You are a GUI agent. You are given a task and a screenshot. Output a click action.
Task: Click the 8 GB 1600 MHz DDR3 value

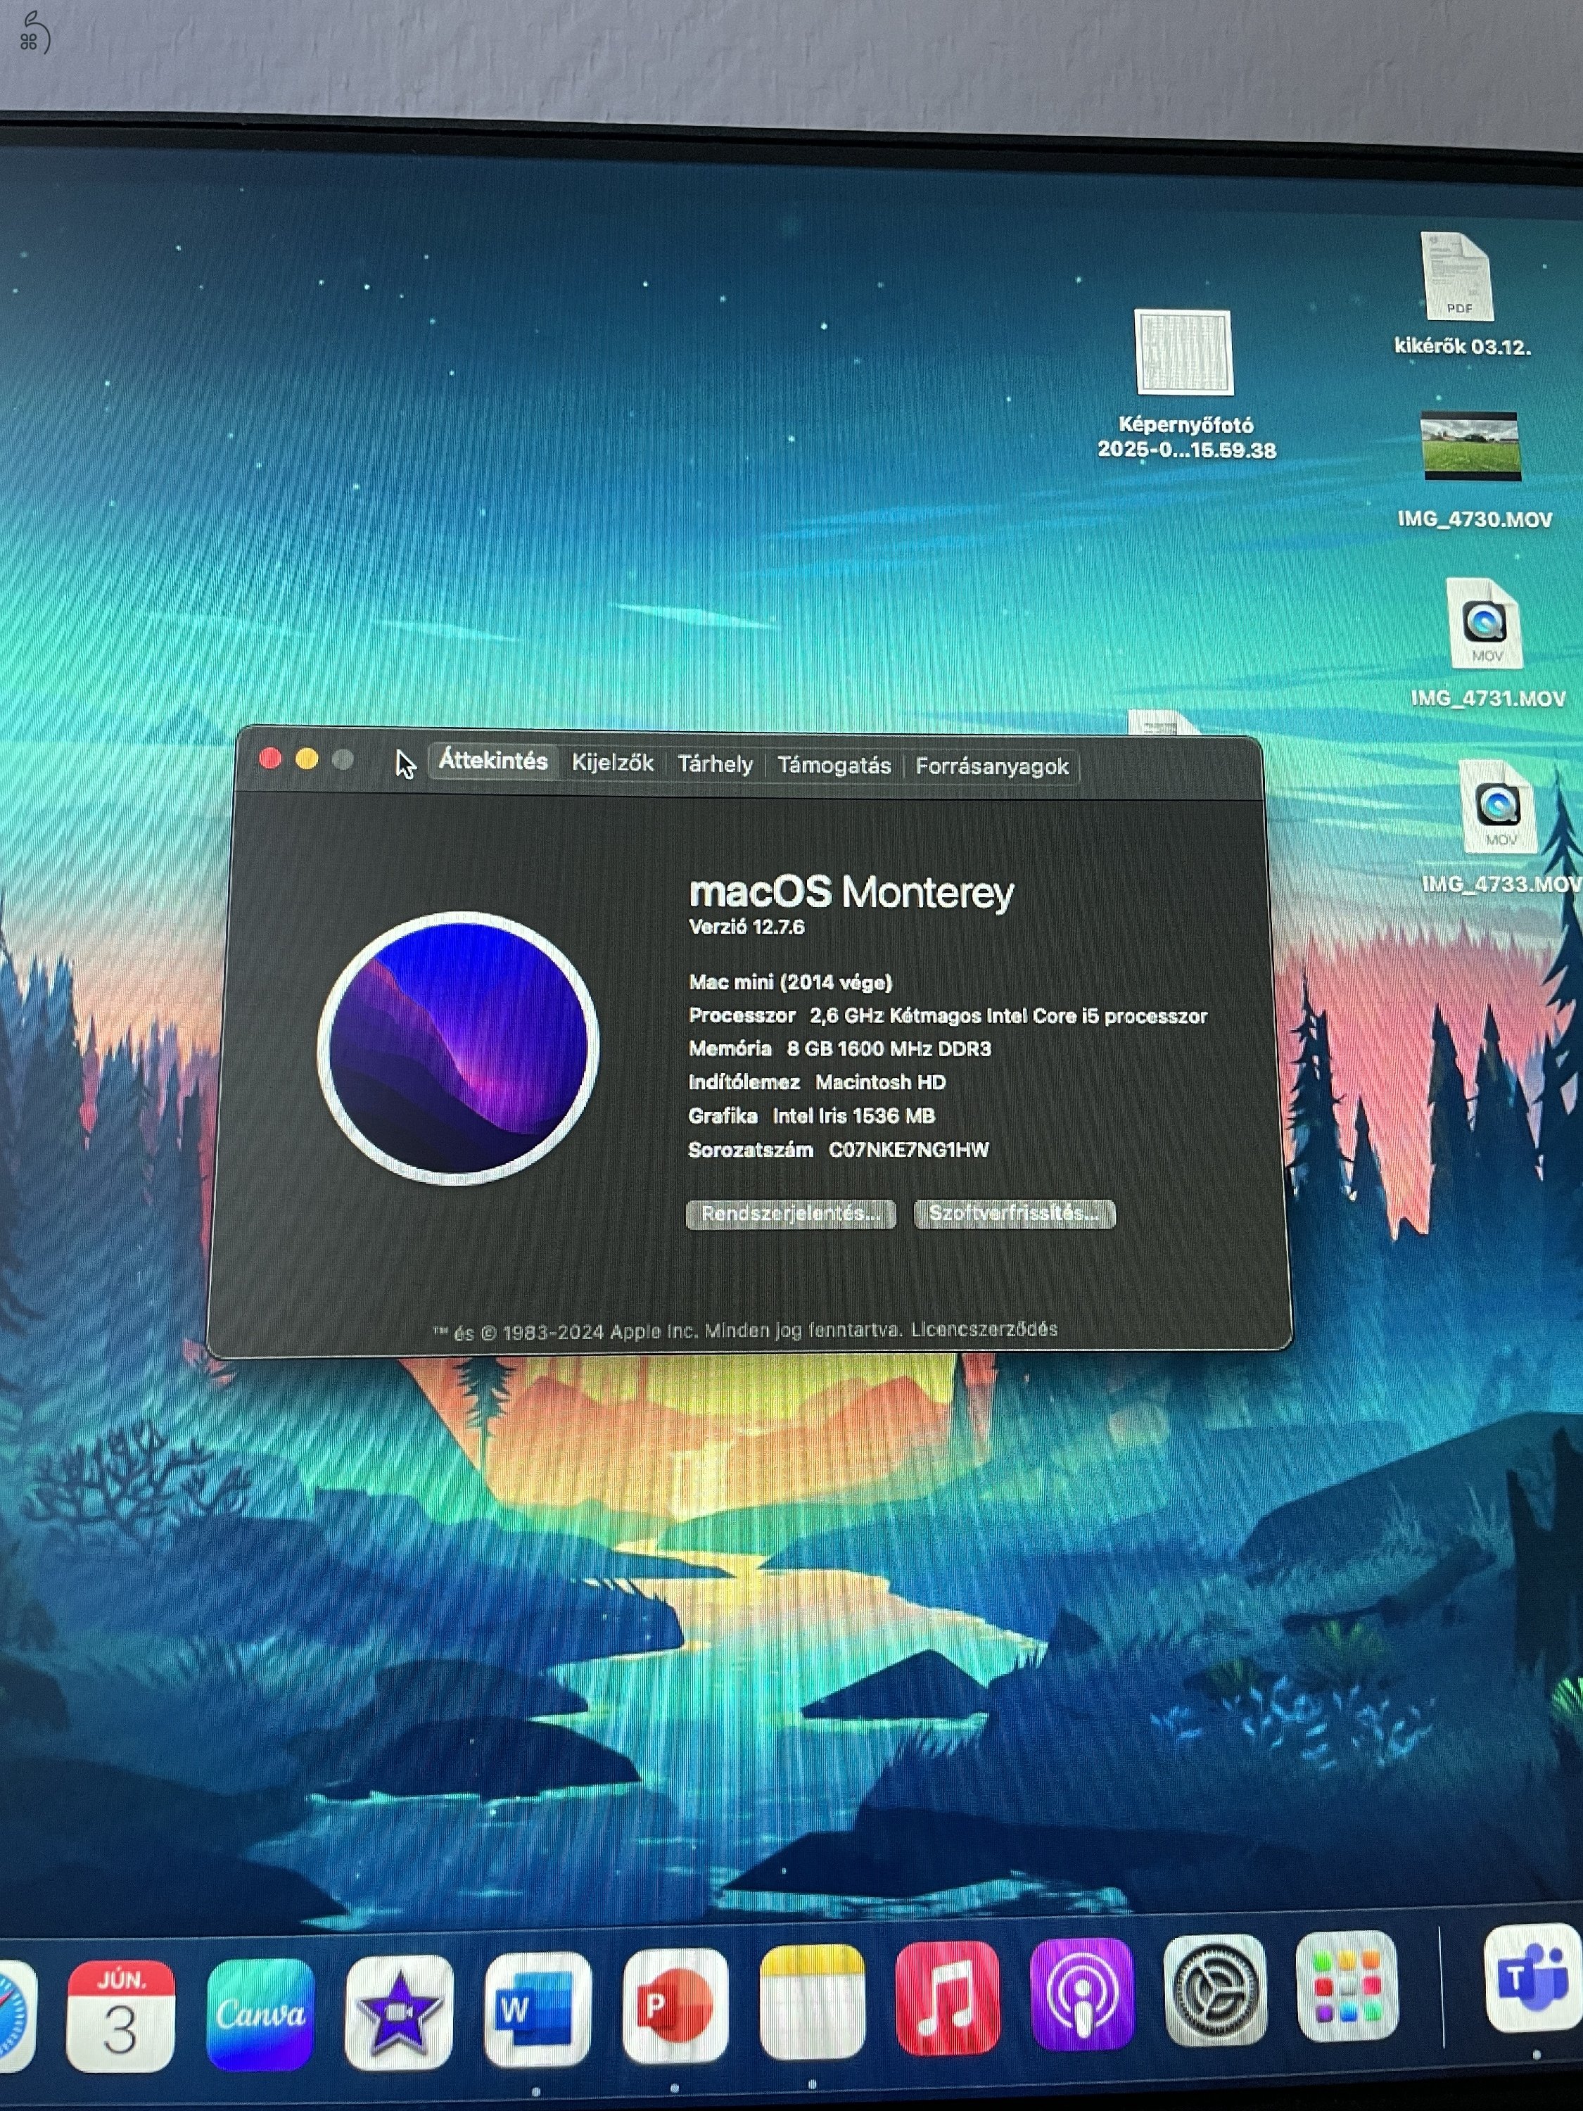coord(889,1049)
